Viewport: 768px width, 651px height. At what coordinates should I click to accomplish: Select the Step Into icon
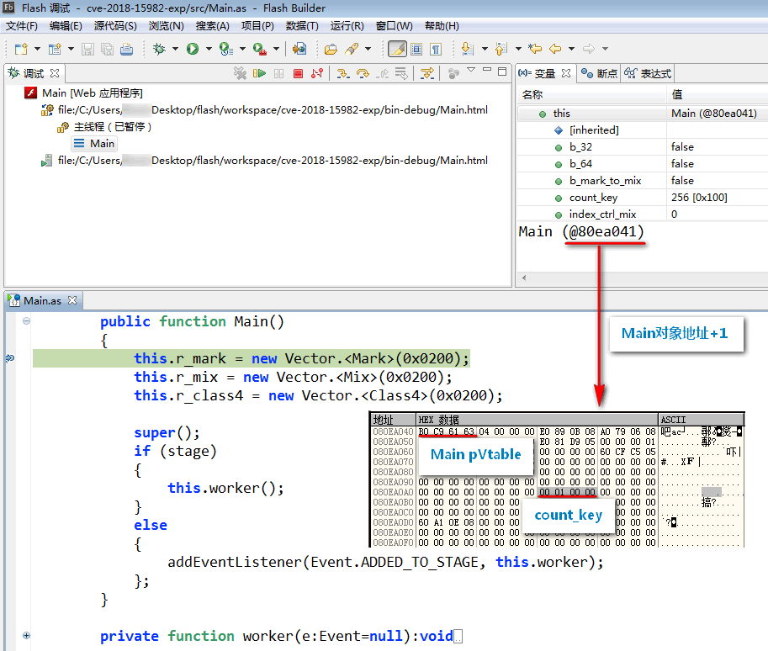[344, 73]
